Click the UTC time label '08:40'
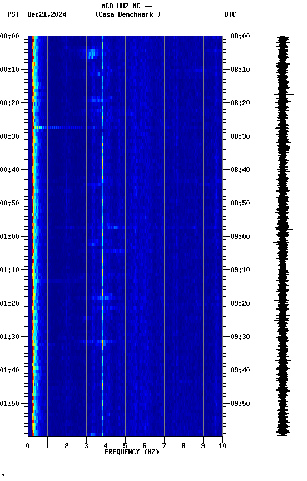 point(240,170)
